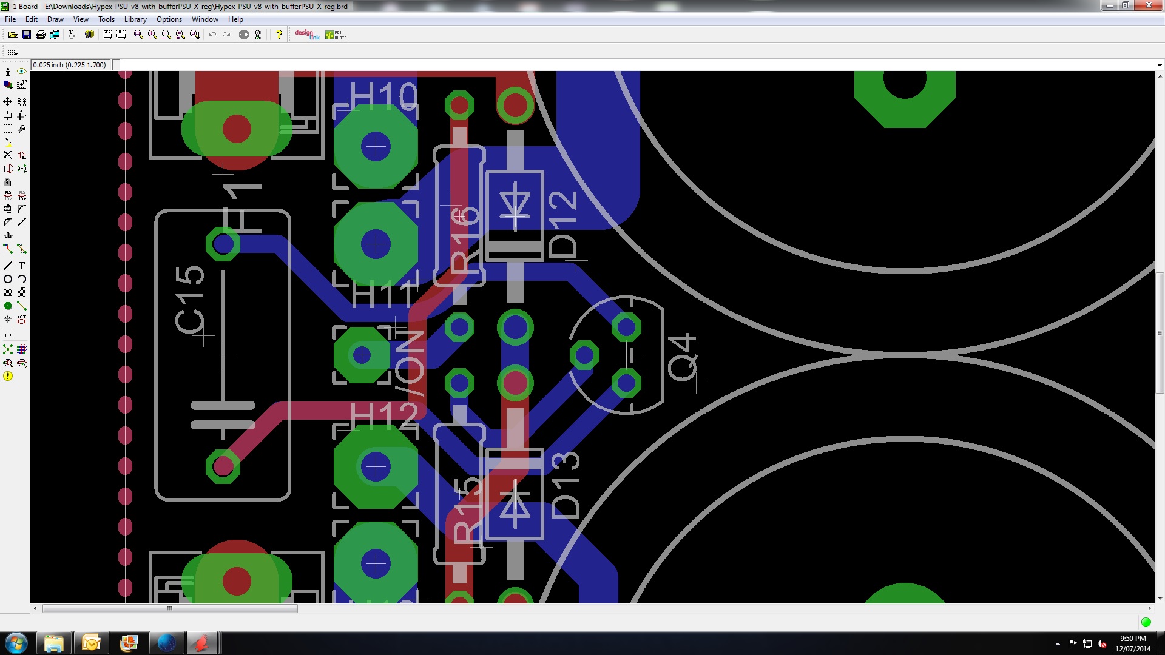Viewport: 1165px width, 655px height.
Task: Select the Info tool
Action: [x=8, y=72]
